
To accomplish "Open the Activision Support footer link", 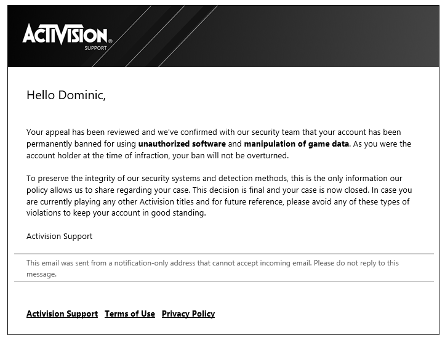I will point(62,314).
